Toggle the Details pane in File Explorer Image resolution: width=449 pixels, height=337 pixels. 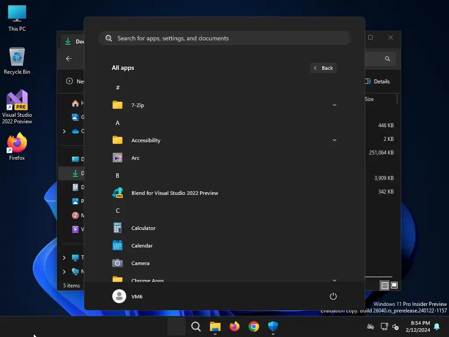(378, 81)
